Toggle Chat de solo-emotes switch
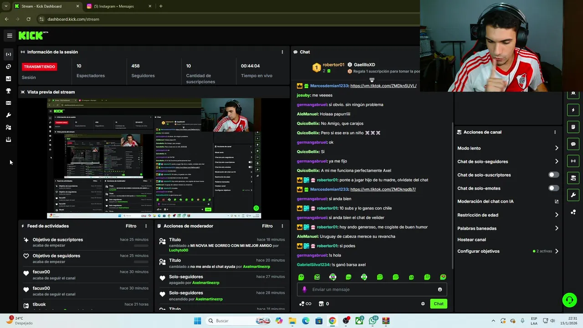 [x=553, y=188]
